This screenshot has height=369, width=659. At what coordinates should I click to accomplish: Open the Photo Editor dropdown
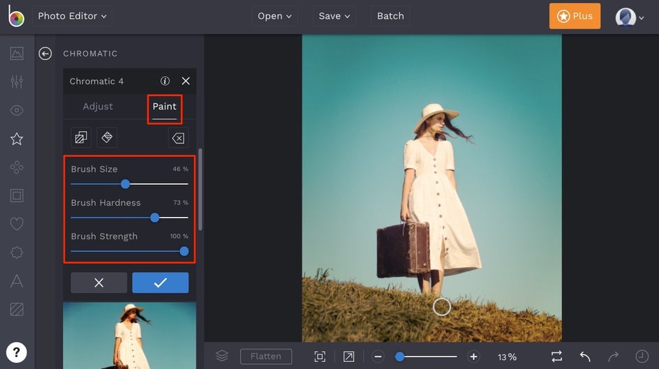(72, 16)
